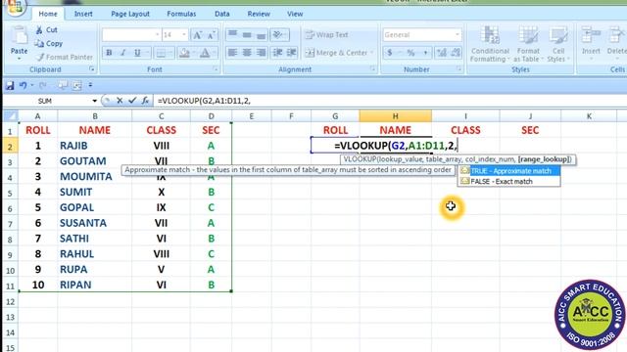Screen dimensions: 627x352
Task: Open Cell Styles gallery
Action: (558, 44)
